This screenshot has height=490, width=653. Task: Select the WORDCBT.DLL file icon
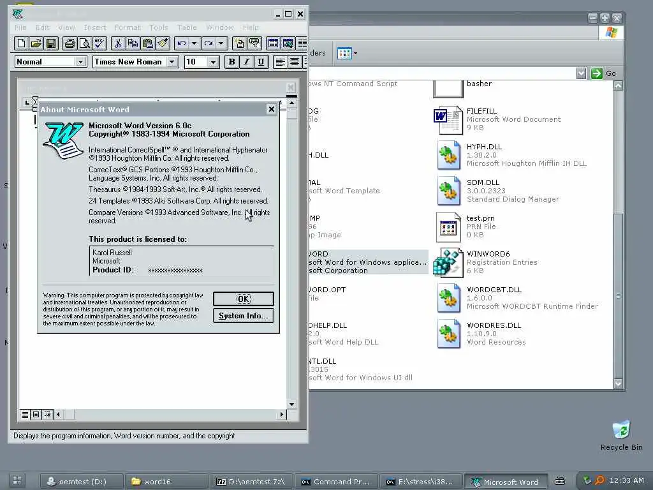(448, 299)
